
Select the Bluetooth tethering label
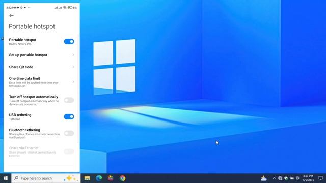tap(24, 130)
